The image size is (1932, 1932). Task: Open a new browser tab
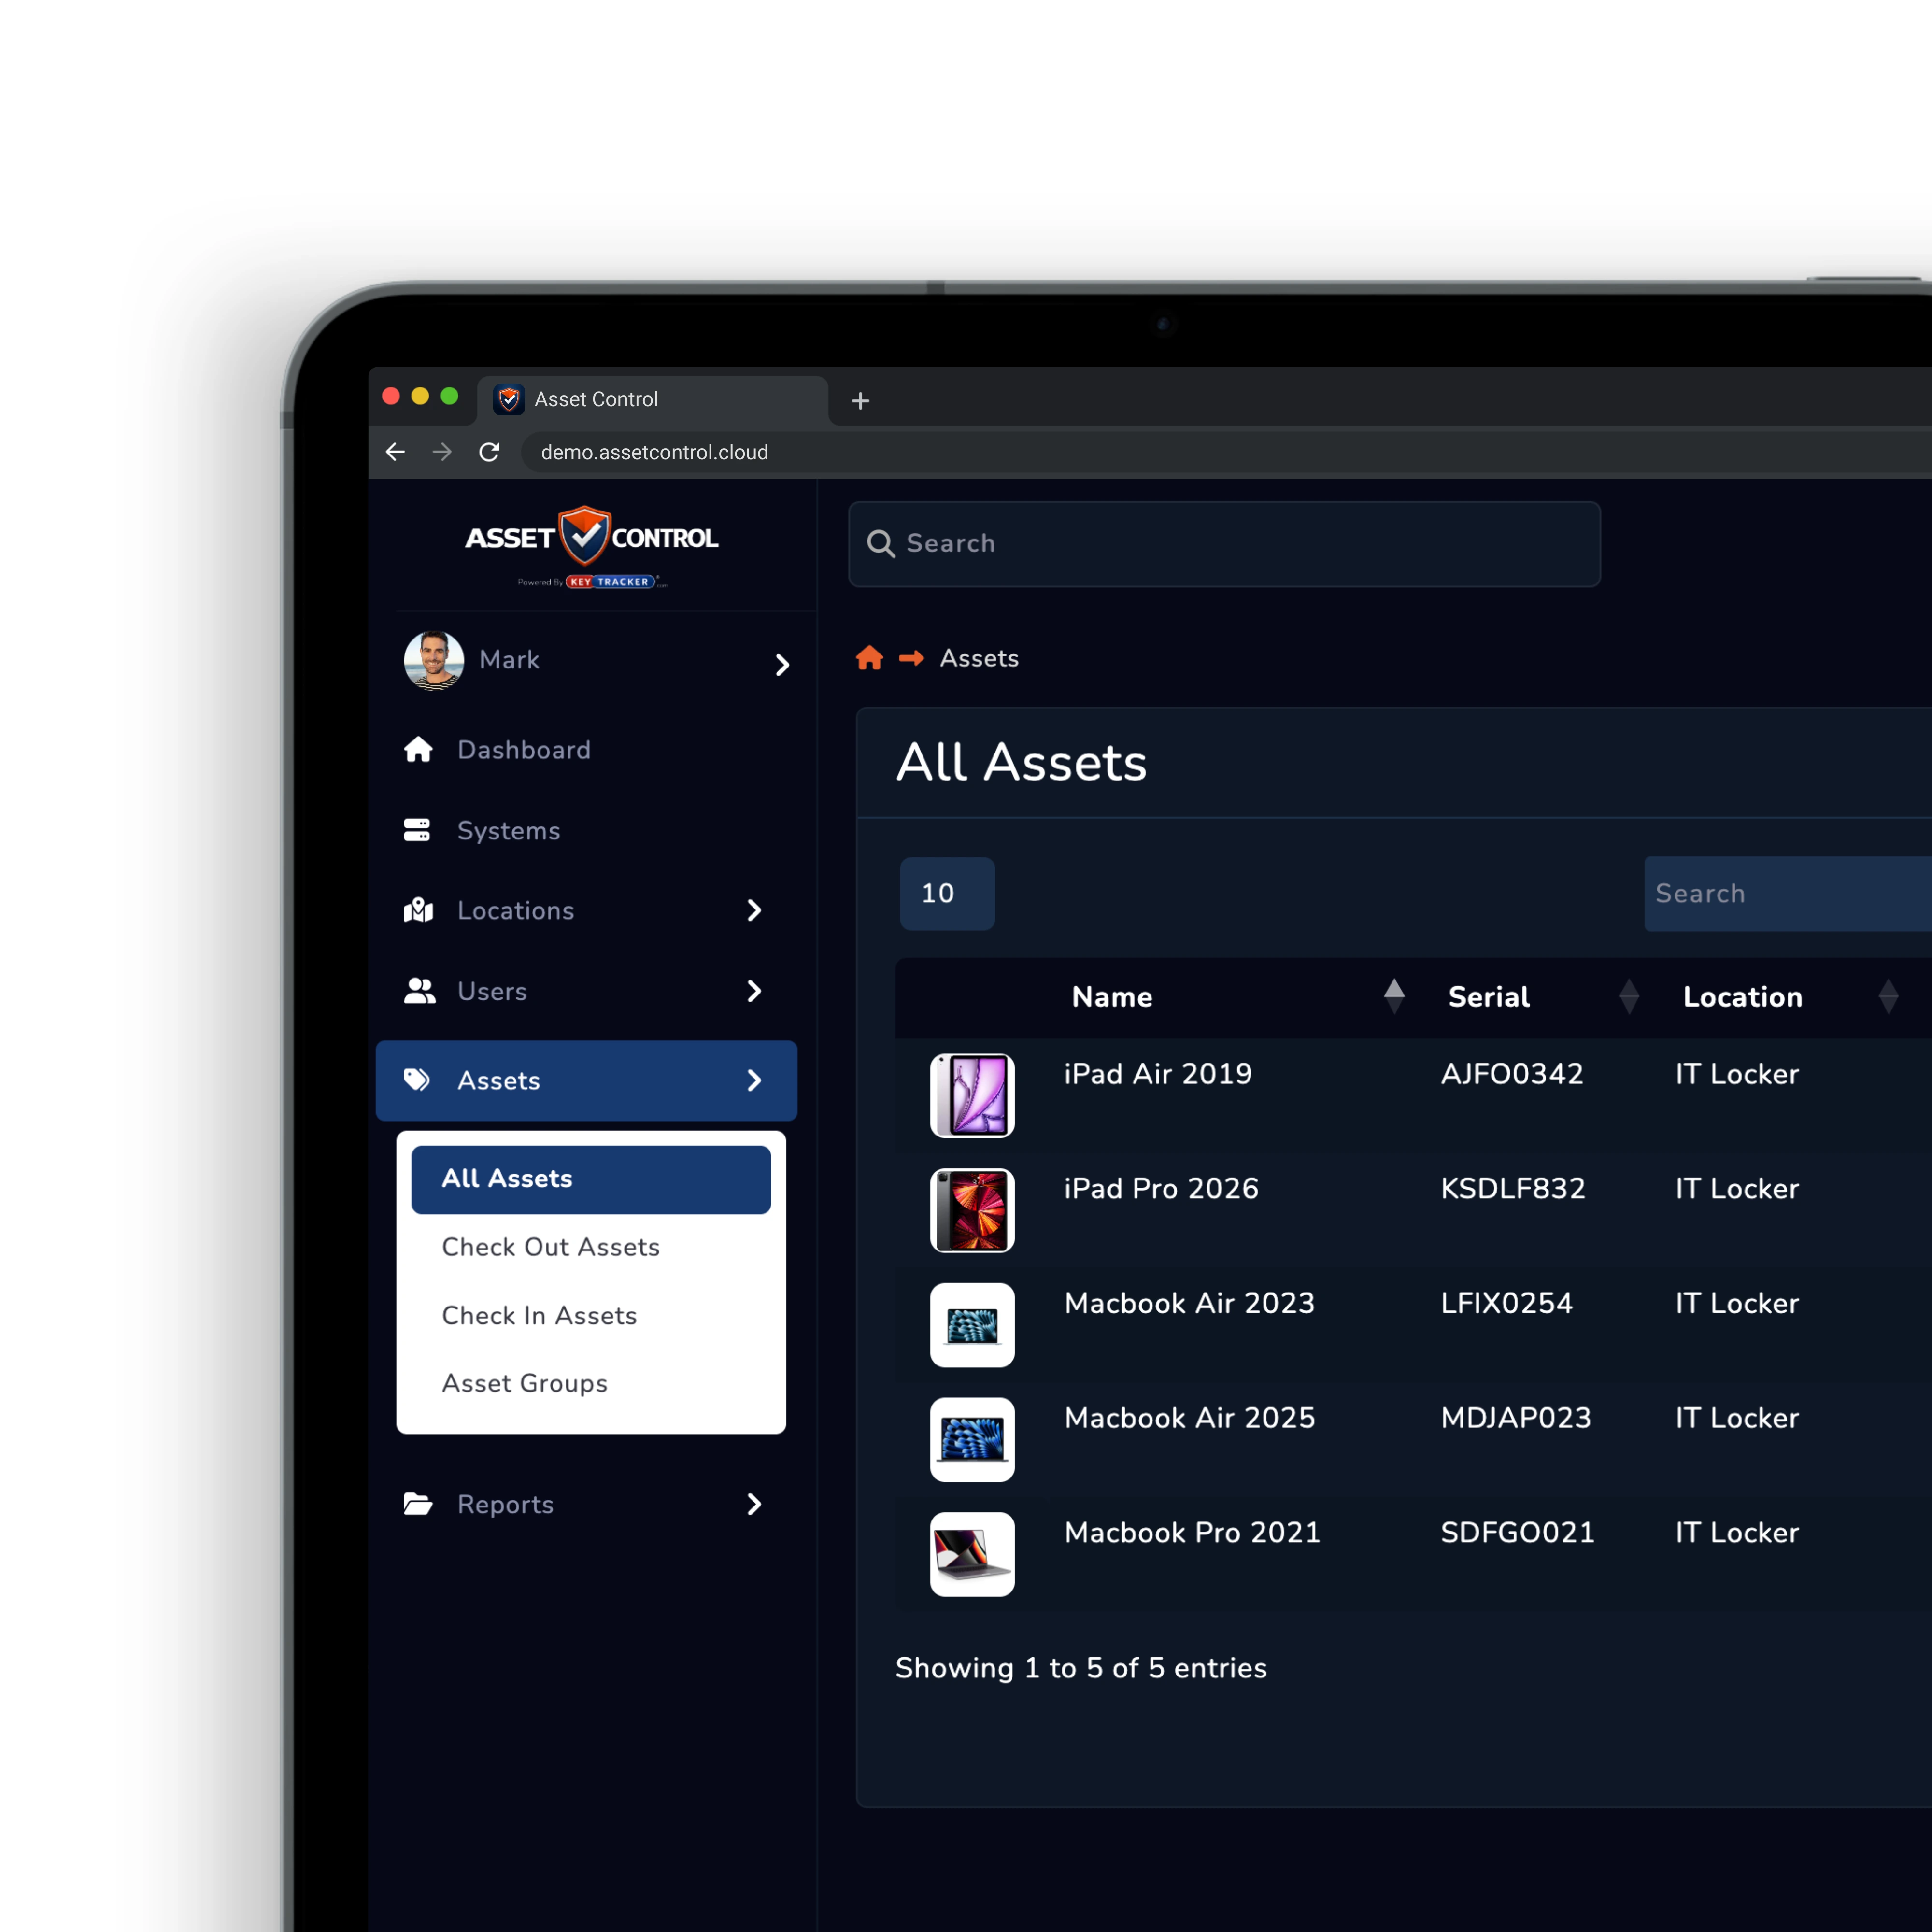(860, 401)
